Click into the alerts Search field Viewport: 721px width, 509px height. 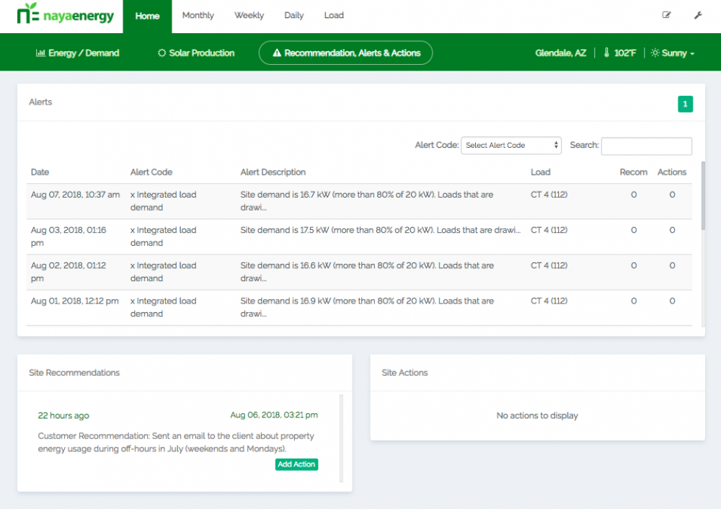pyautogui.click(x=646, y=146)
